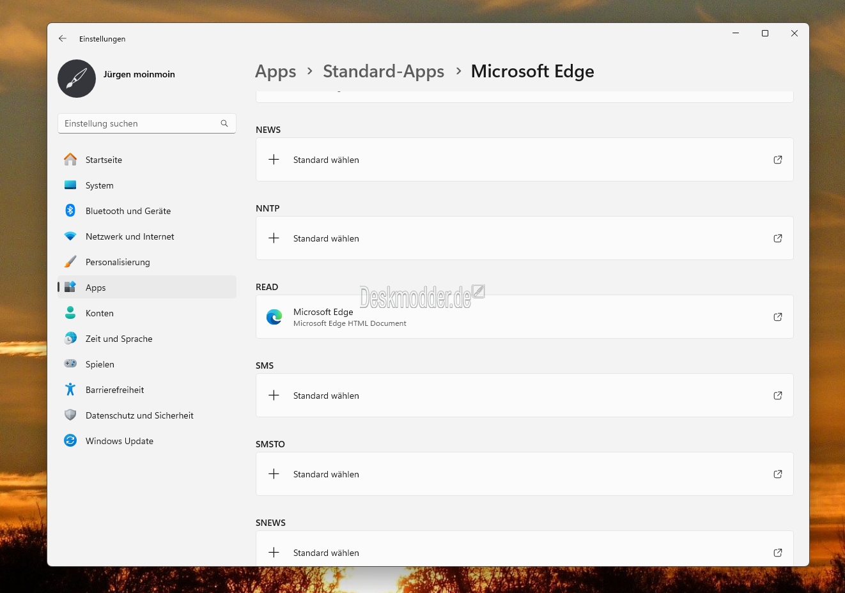Screen dimensions: 845x593
Task: Go back with the arrow icon
Action: [63, 38]
